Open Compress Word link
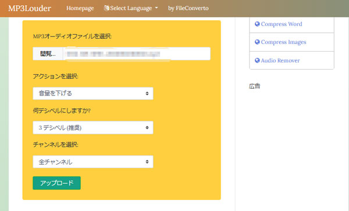 click(x=282, y=24)
